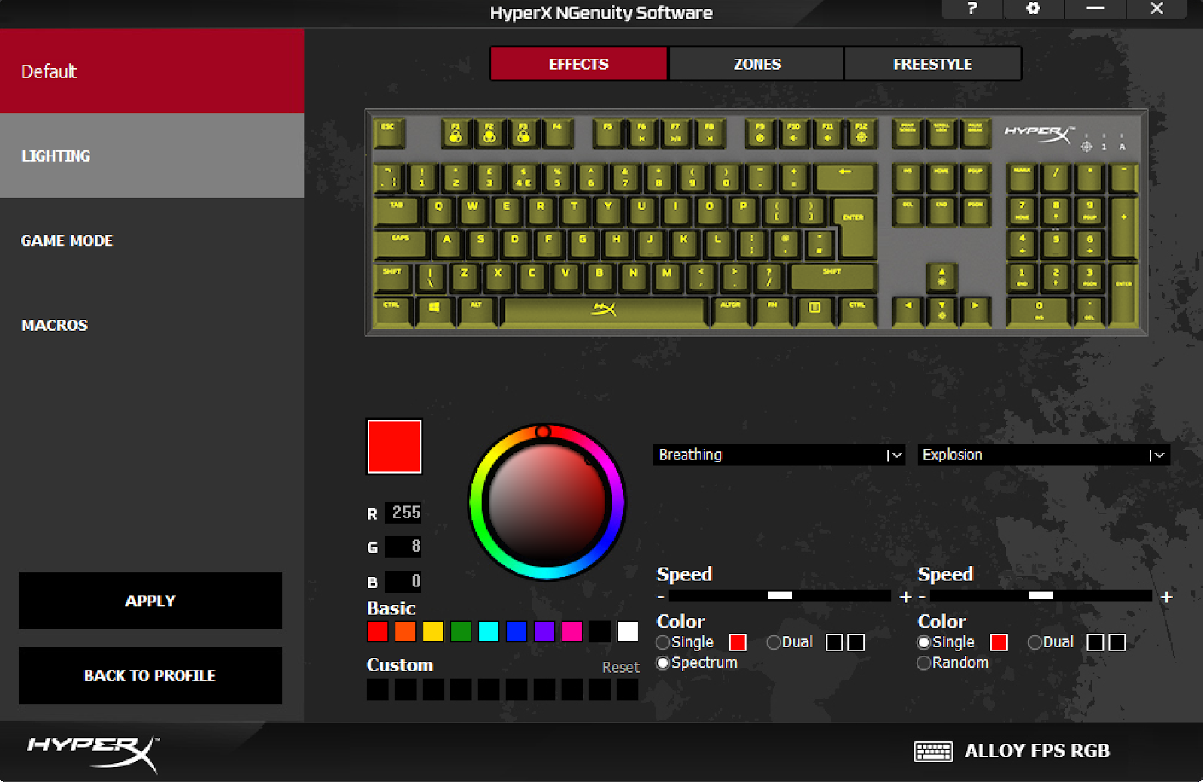Open the Breathing effect dropdown
Image resolution: width=1203 pixels, height=782 pixels.
(778, 454)
